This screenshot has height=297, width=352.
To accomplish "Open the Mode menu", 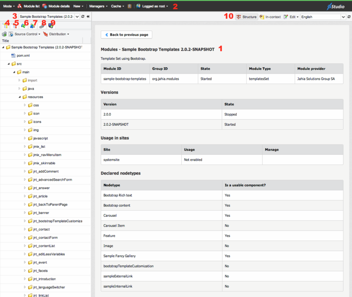I will point(9,6).
